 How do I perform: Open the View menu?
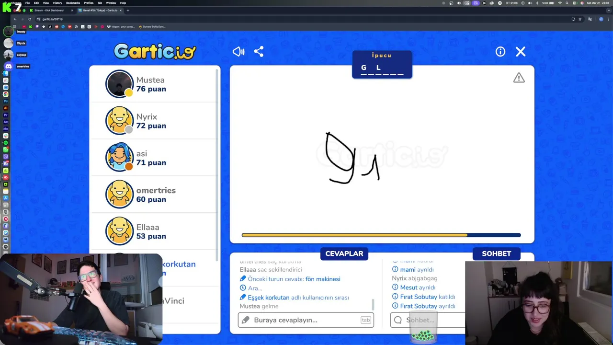tap(45, 3)
